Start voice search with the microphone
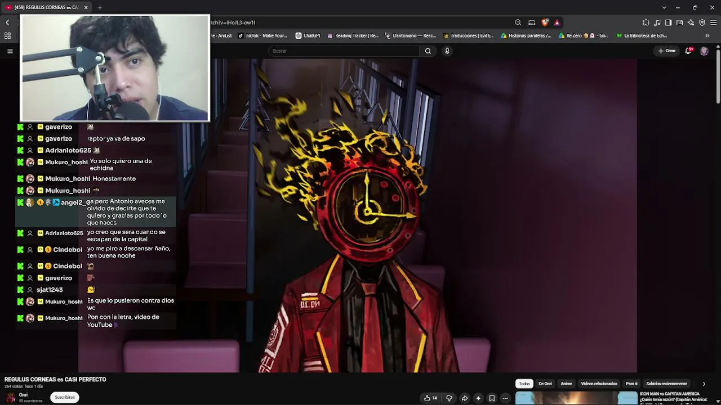The width and height of the screenshot is (721, 405). (447, 51)
